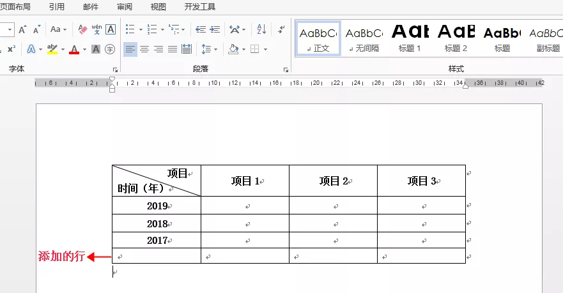Click the Text Effects icon
The image size is (563, 293).
tap(31, 49)
